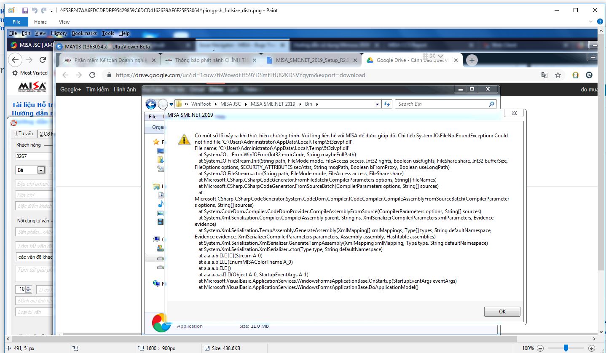Viewport: 606px width, 353px height.
Task: Close Thông báo phát hành tab
Action: (x=254, y=60)
